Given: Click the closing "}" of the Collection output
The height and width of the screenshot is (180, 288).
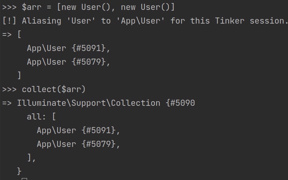Looking at the screenshot, I should pos(19,171).
